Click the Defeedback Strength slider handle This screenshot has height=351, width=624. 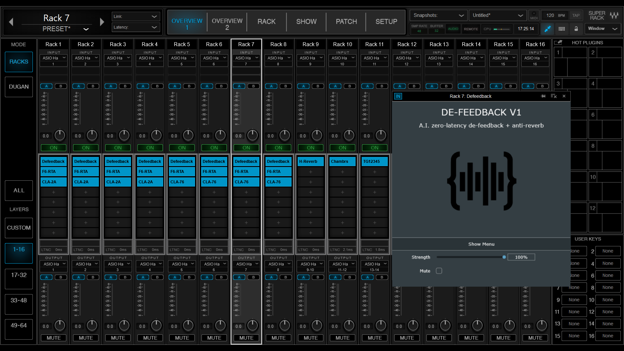tap(504, 257)
